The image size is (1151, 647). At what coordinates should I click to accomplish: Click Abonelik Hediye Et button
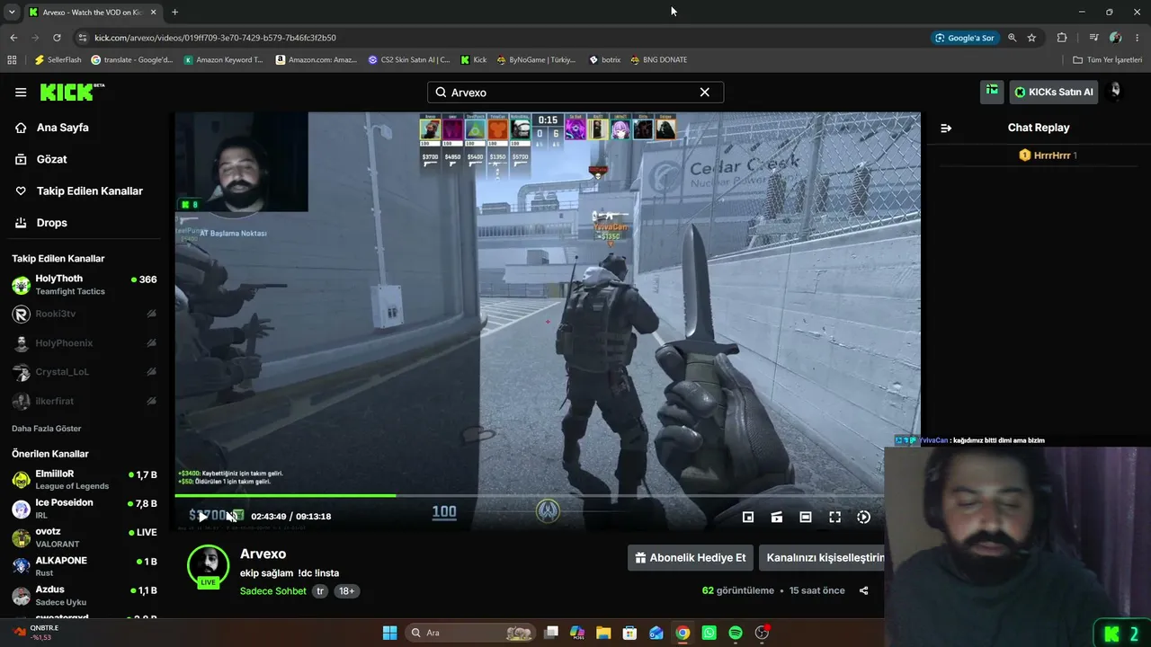(x=690, y=558)
